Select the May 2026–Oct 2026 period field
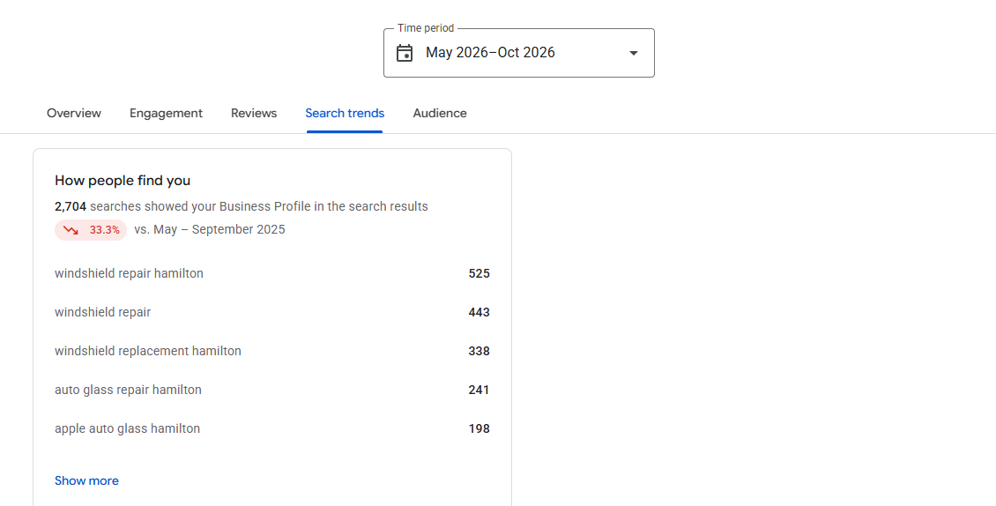Image resolution: width=996 pixels, height=506 pixels. pyautogui.click(x=519, y=53)
